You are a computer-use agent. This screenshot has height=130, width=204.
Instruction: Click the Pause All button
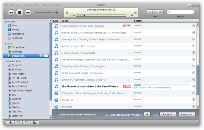(168, 114)
